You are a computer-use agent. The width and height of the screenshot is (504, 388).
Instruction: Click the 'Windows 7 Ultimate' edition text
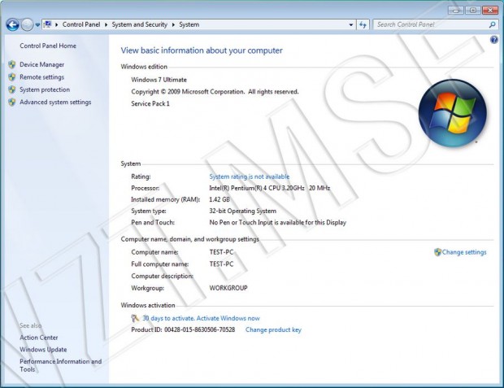pyautogui.click(x=159, y=80)
